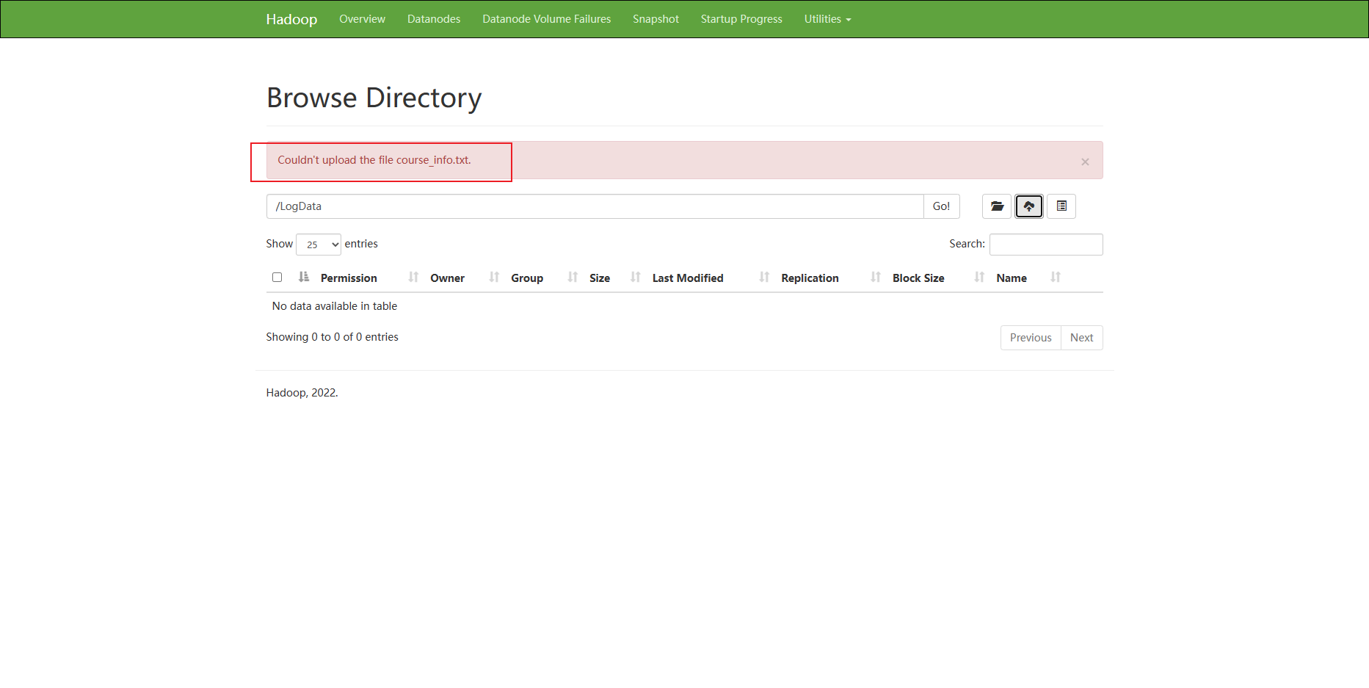Click the create new directory folder icon
The height and width of the screenshot is (688, 1369).
(997, 206)
